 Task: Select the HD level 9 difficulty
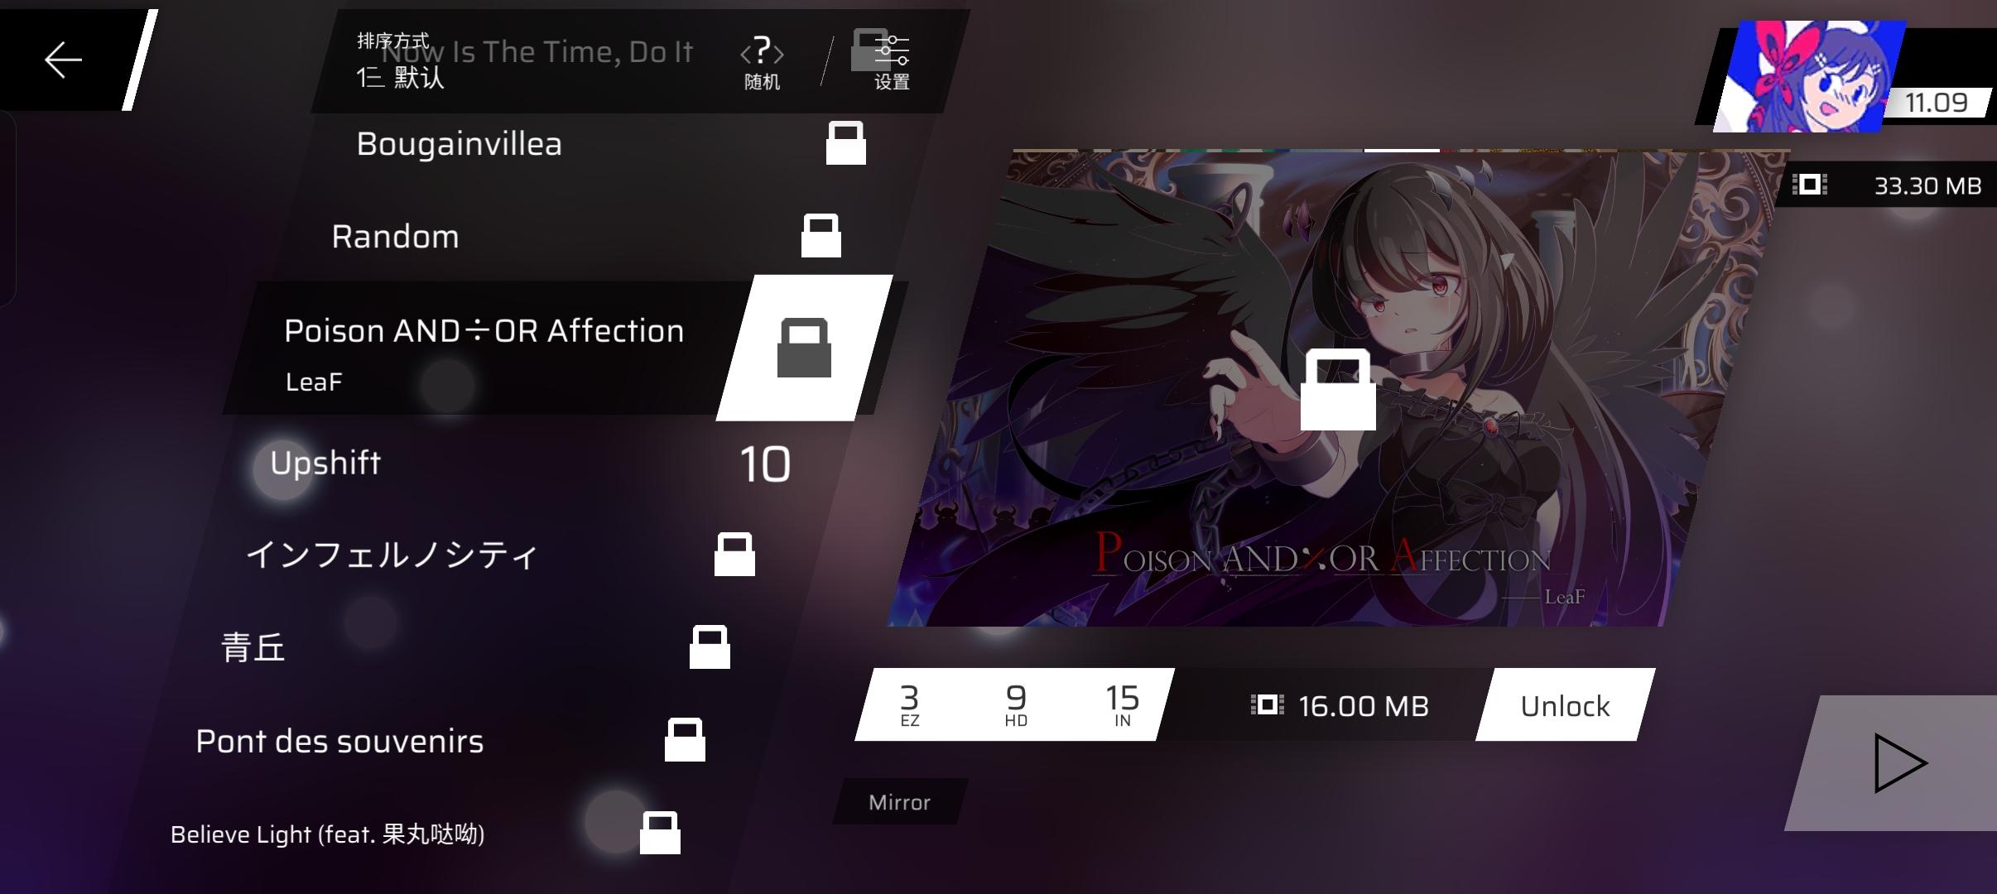(1016, 705)
